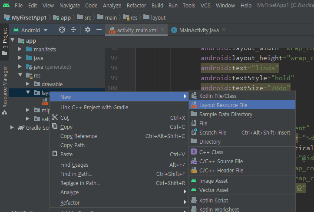The image size is (314, 212).
Task: Expand the values folder arrow
Action: [28, 119]
